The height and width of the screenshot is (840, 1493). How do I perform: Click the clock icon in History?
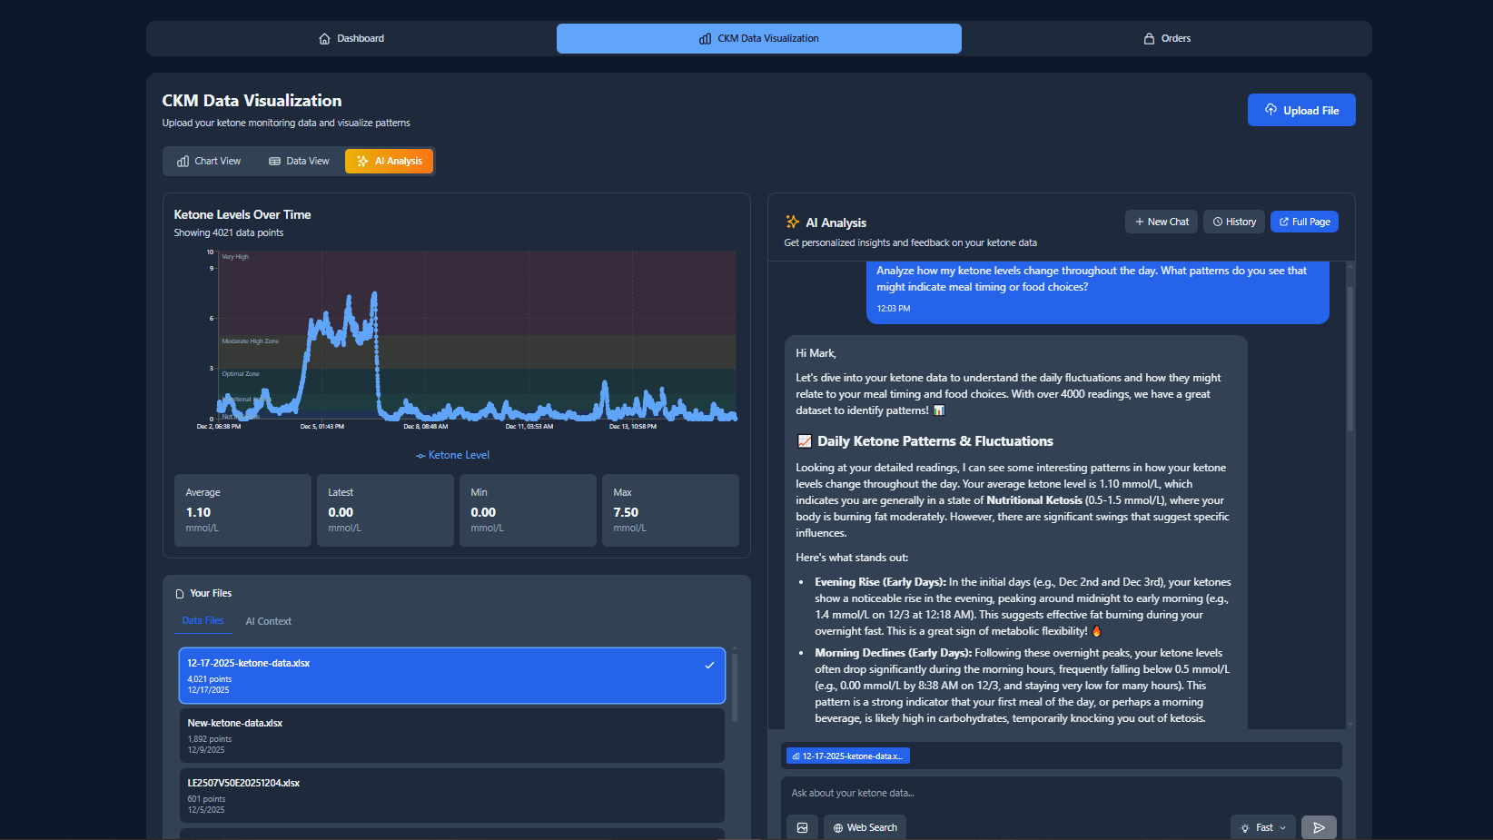click(x=1218, y=222)
